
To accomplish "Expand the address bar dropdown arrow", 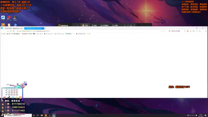I will tap(166, 31).
